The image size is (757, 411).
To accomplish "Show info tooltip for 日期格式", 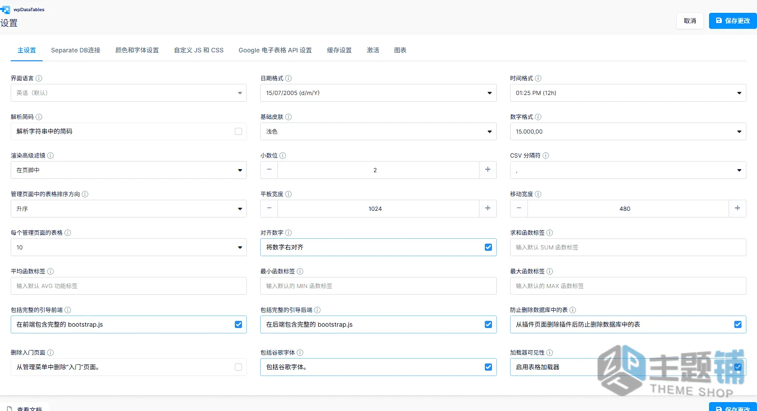I will pyautogui.click(x=289, y=78).
